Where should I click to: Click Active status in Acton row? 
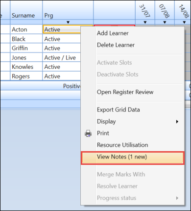[x=62, y=29]
